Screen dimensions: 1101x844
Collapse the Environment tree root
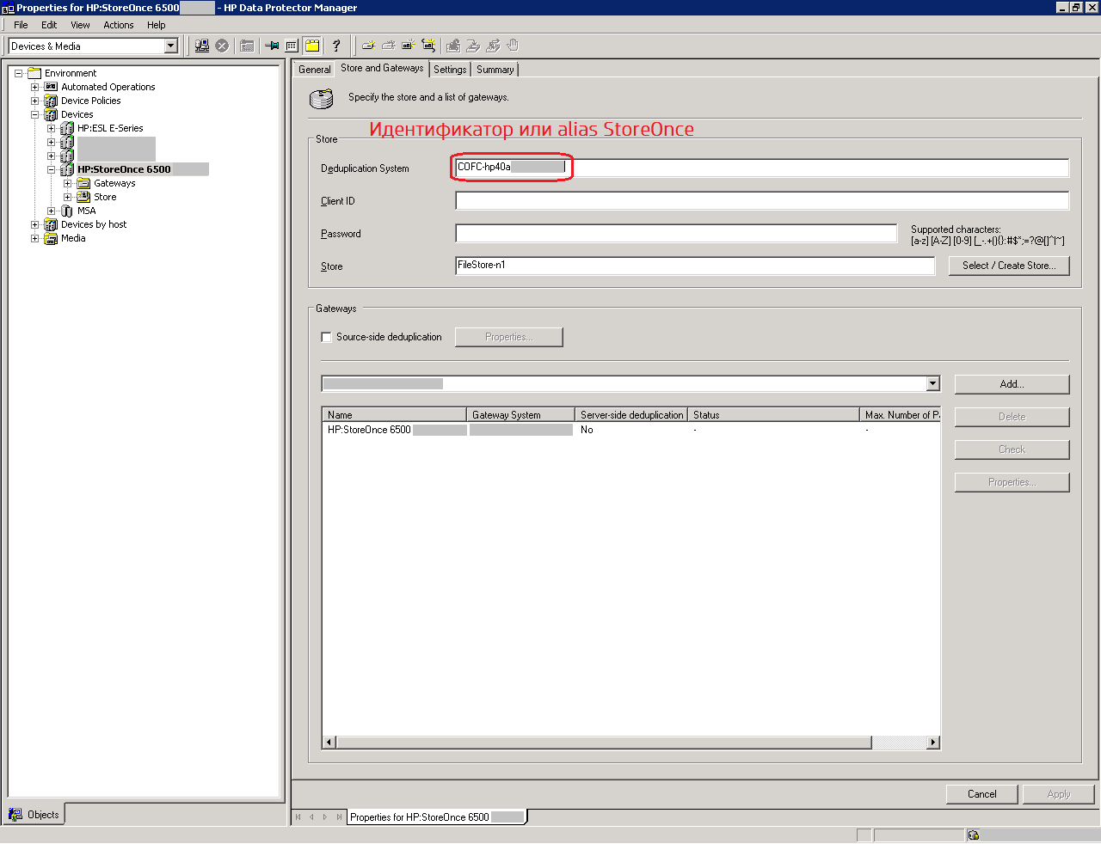tap(19, 73)
